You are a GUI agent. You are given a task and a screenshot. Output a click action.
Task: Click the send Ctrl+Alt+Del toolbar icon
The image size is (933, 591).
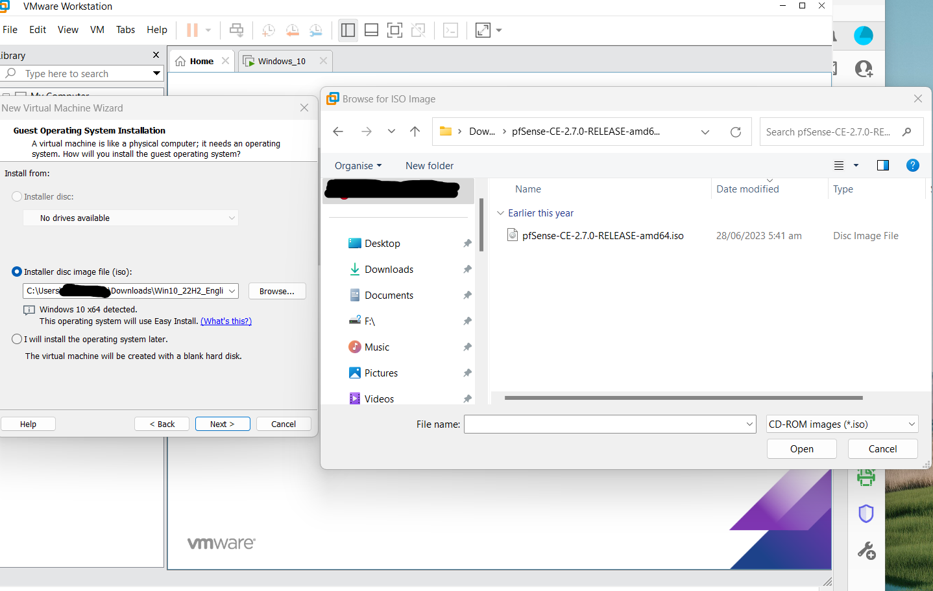pos(237,30)
